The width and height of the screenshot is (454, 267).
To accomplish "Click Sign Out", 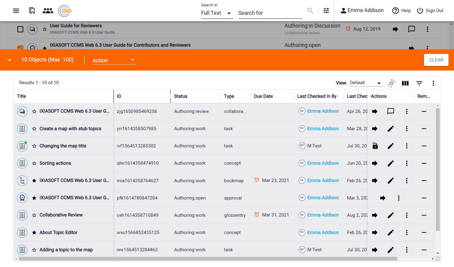I will click(x=430, y=11).
